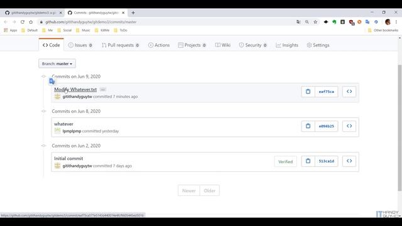The height and width of the screenshot is (226, 402).
Task: Click the address bar URL field
Action: [166, 22]
